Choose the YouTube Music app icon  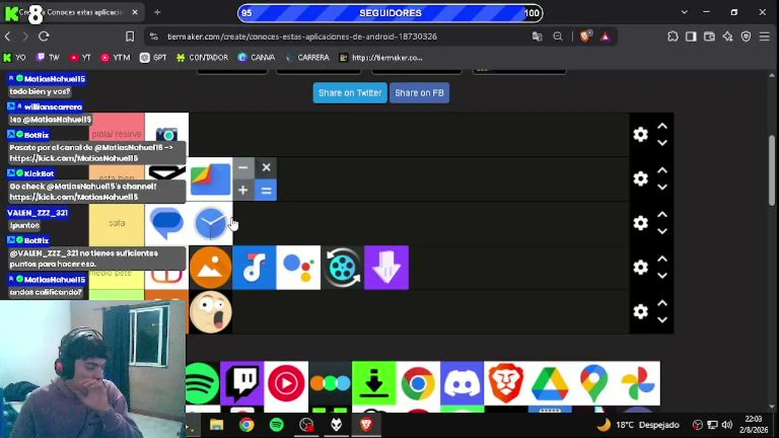tap(286, 383)
